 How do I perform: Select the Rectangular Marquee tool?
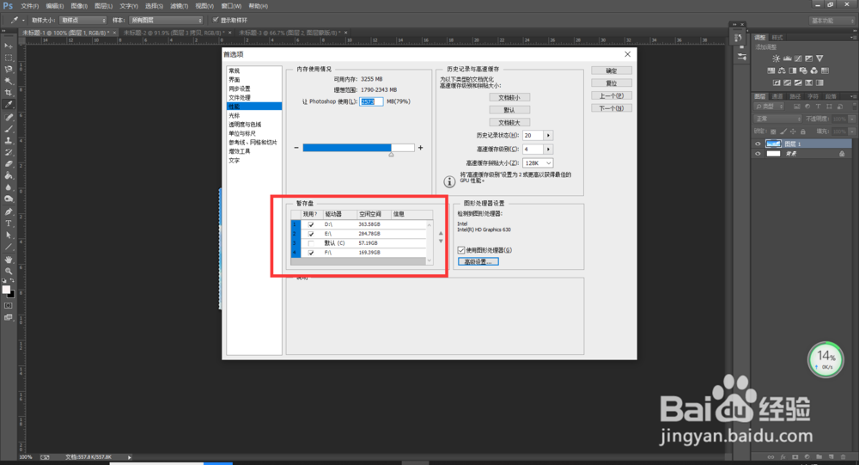tap(9, 58)
